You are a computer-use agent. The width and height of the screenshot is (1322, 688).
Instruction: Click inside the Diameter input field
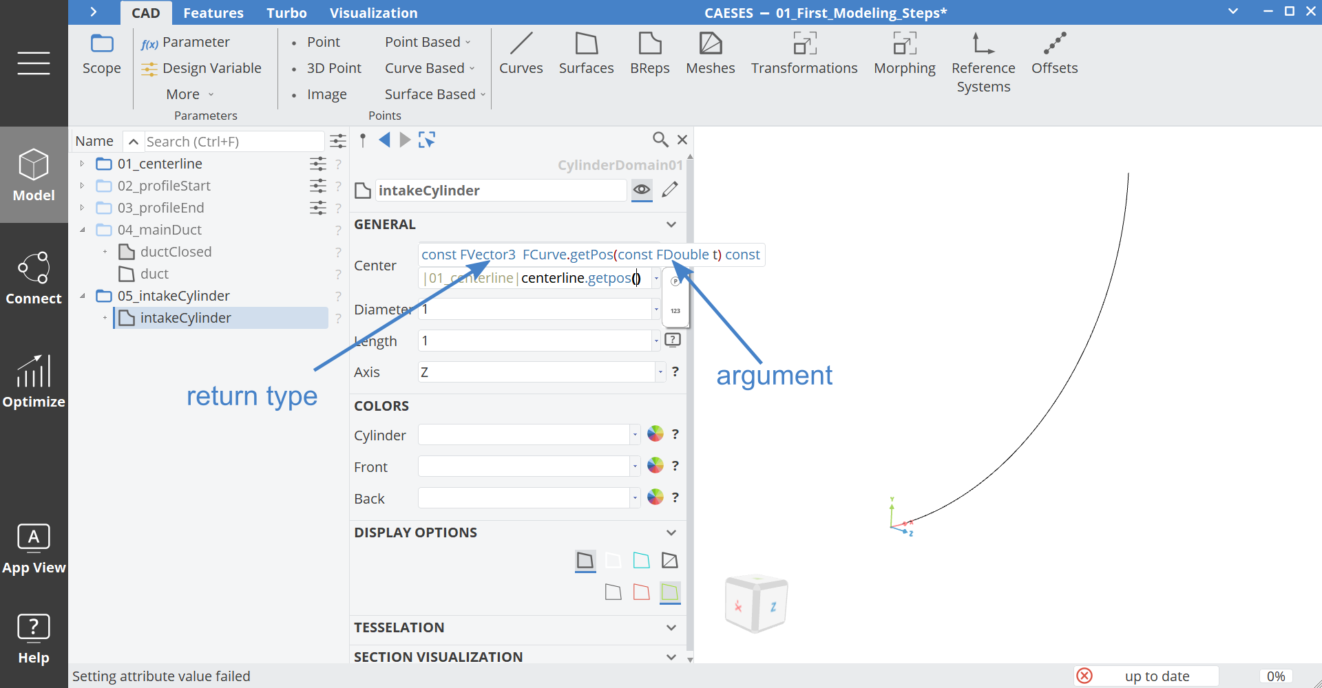click(537, 309)
